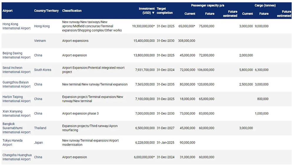Select Bangkok Suvarnabhumi International Airport name
This screenshot has height=167, width=294.
point(16,128)
